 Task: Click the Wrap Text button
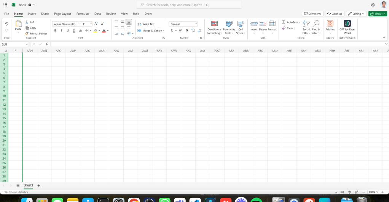pos(146,24)
